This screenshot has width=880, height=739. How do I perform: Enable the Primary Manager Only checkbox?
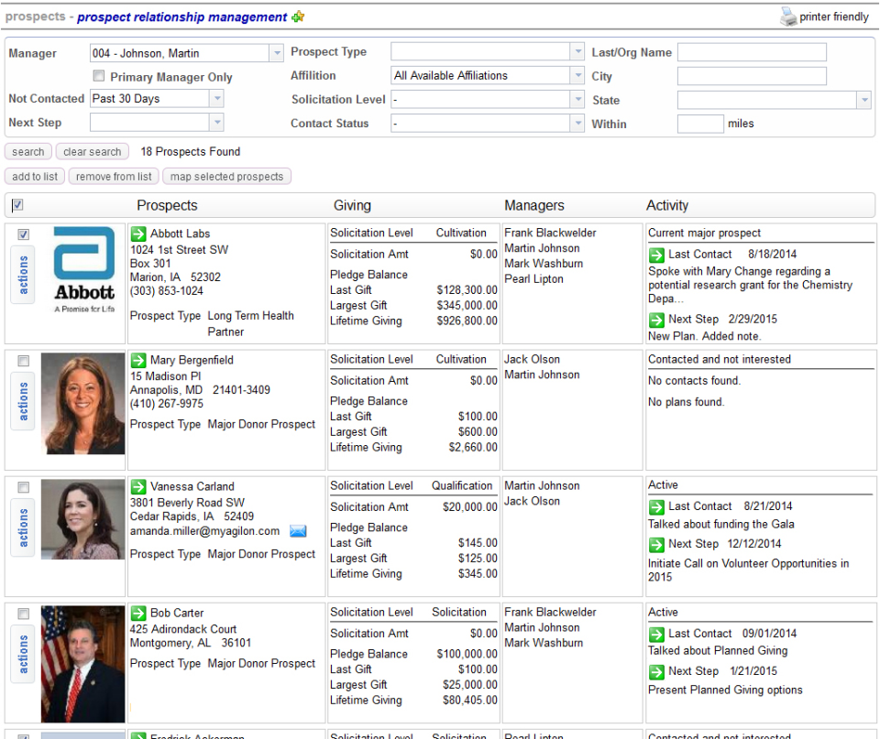coord(99,77)
